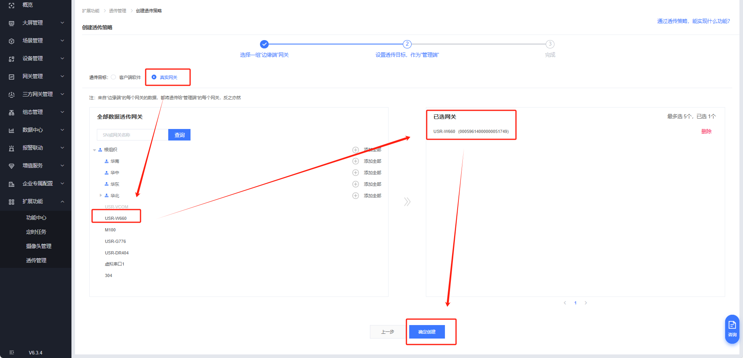Viewport: 743px width, 358px height.
Task: Click the 报警联动 alarm icon
Action: (12, 148)
